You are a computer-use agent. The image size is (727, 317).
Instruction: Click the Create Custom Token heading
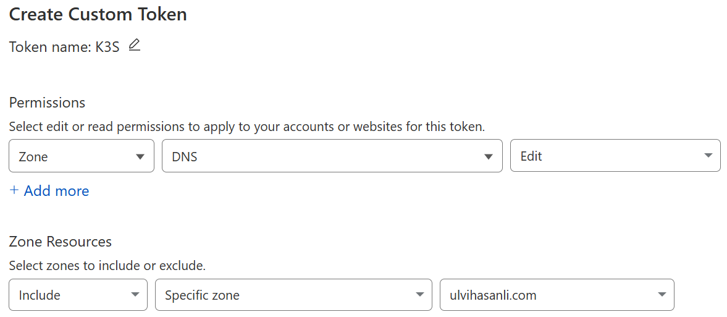pos(98,14)
